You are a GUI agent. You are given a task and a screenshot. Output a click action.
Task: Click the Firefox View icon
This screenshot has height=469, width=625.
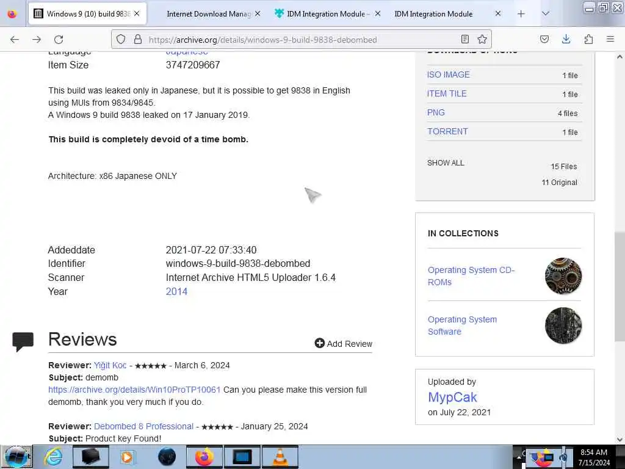(x=12, y=13)
